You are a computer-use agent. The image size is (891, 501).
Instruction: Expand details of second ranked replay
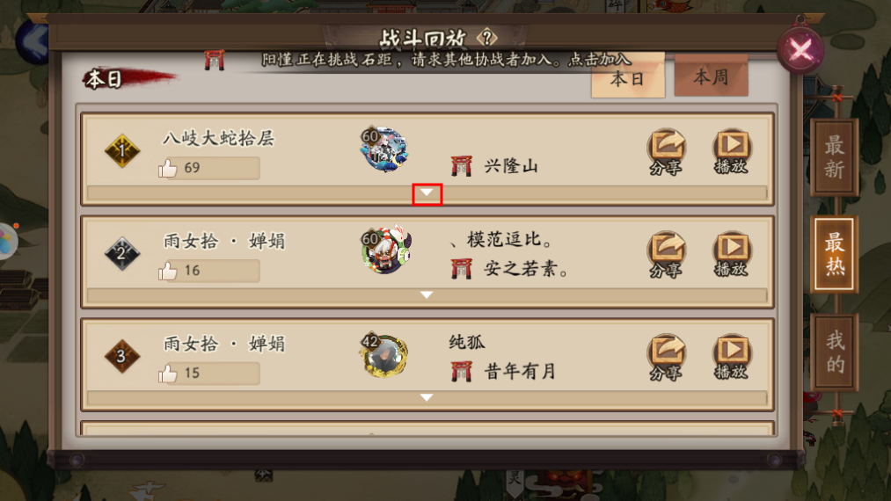pyautogui.click(x=427, y=295)
